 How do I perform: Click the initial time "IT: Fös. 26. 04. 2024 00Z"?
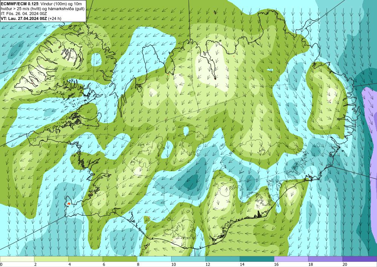coord(24,14)
